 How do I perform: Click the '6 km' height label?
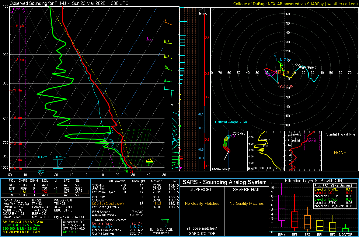pyautogui.click(x=18, y=118)
